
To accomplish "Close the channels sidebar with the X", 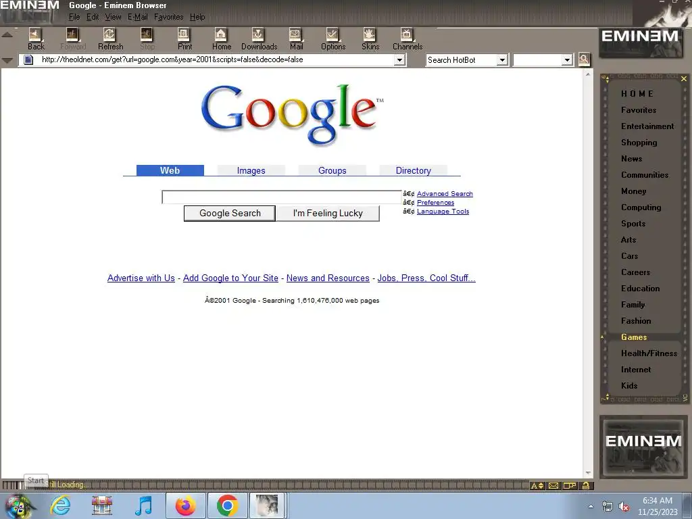I will pyautogui.click(x=684, y=78).
